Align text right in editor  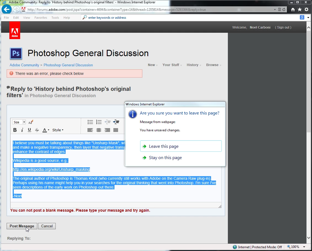tap(107, 130)
